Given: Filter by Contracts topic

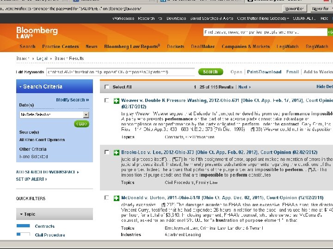Looking at the screenshot, I should [x=44, y=226].
